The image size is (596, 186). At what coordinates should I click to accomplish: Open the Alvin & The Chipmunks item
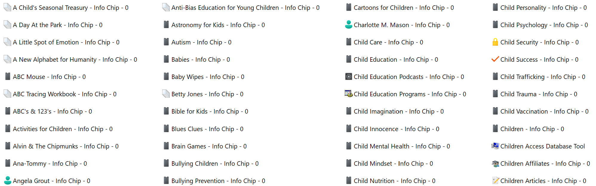click(x=65, y=146)
